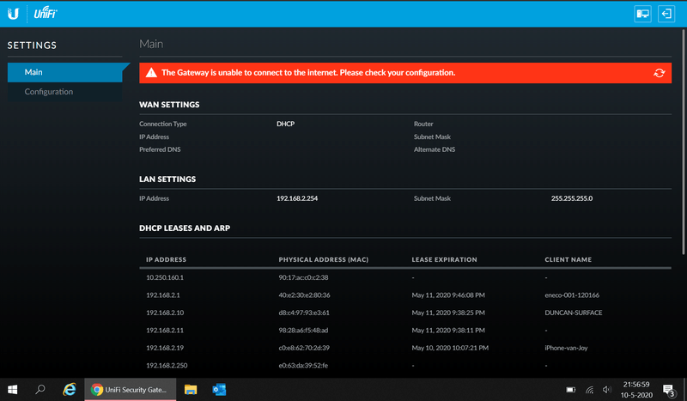The width and height of the screenshot is (687, 401).
Task: Click the page vertical scrollbar
Action: click(684, 141)
